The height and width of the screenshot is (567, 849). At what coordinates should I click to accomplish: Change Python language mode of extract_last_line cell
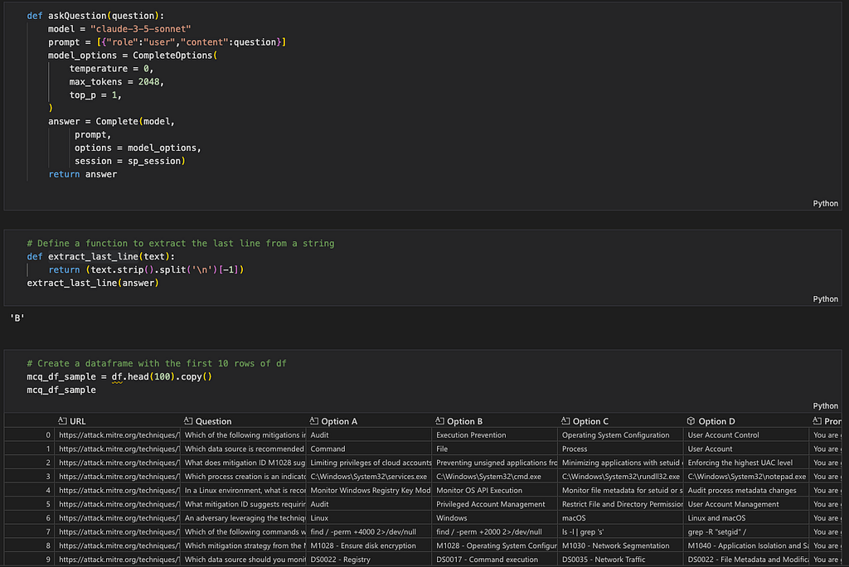[x=825, y=299]
